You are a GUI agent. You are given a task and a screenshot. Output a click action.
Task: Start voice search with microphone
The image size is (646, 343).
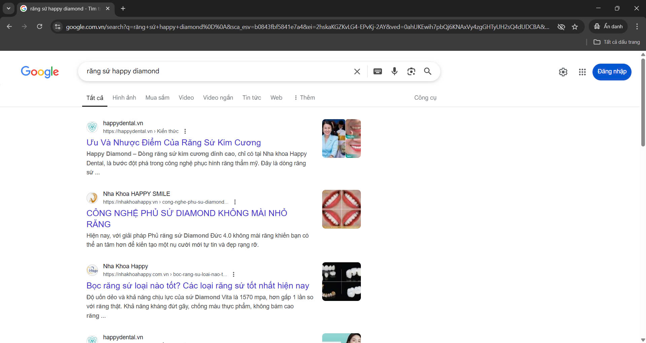pos(395,71)
